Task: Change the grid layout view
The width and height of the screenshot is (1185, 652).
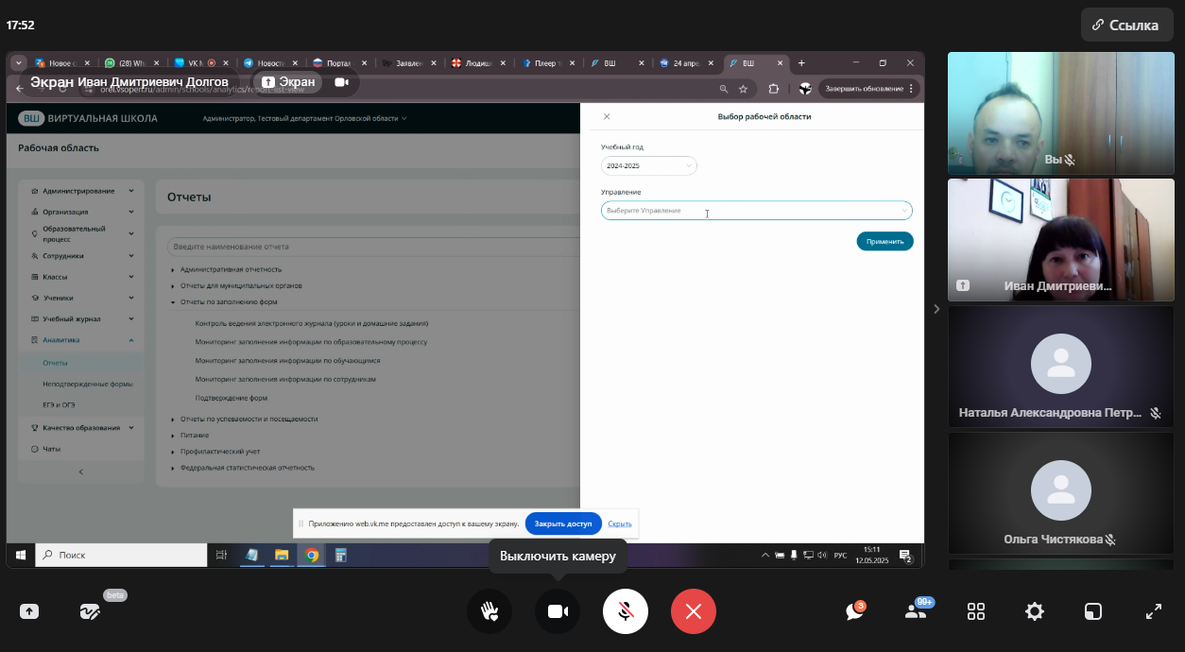Action: (x=975, y=611)
